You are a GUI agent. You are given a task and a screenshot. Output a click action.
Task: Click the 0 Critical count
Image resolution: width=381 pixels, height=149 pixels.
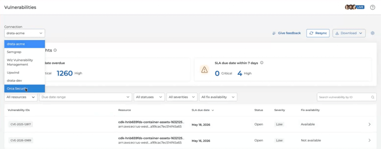click(223, 73)
